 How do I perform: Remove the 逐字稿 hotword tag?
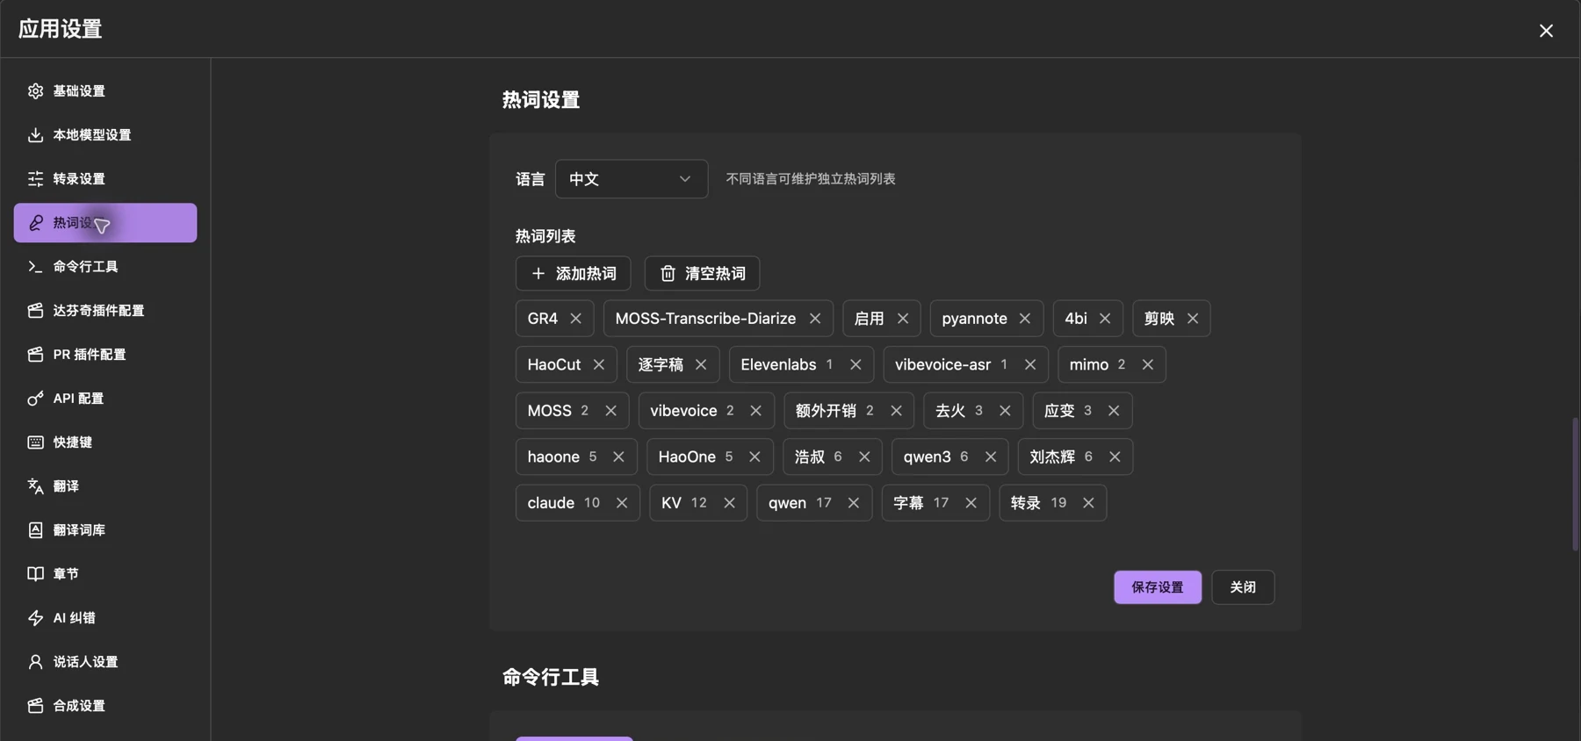[x=701, y=364]
